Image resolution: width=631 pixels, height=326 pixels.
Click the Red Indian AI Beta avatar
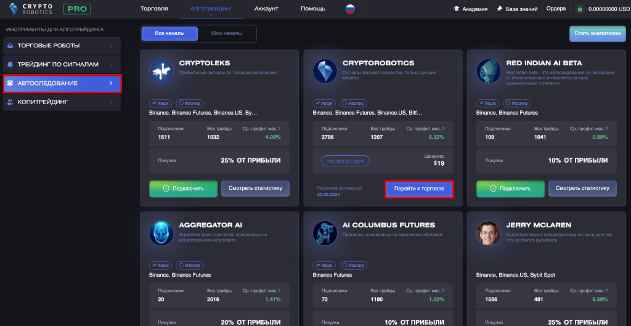[x=488, y=71]
